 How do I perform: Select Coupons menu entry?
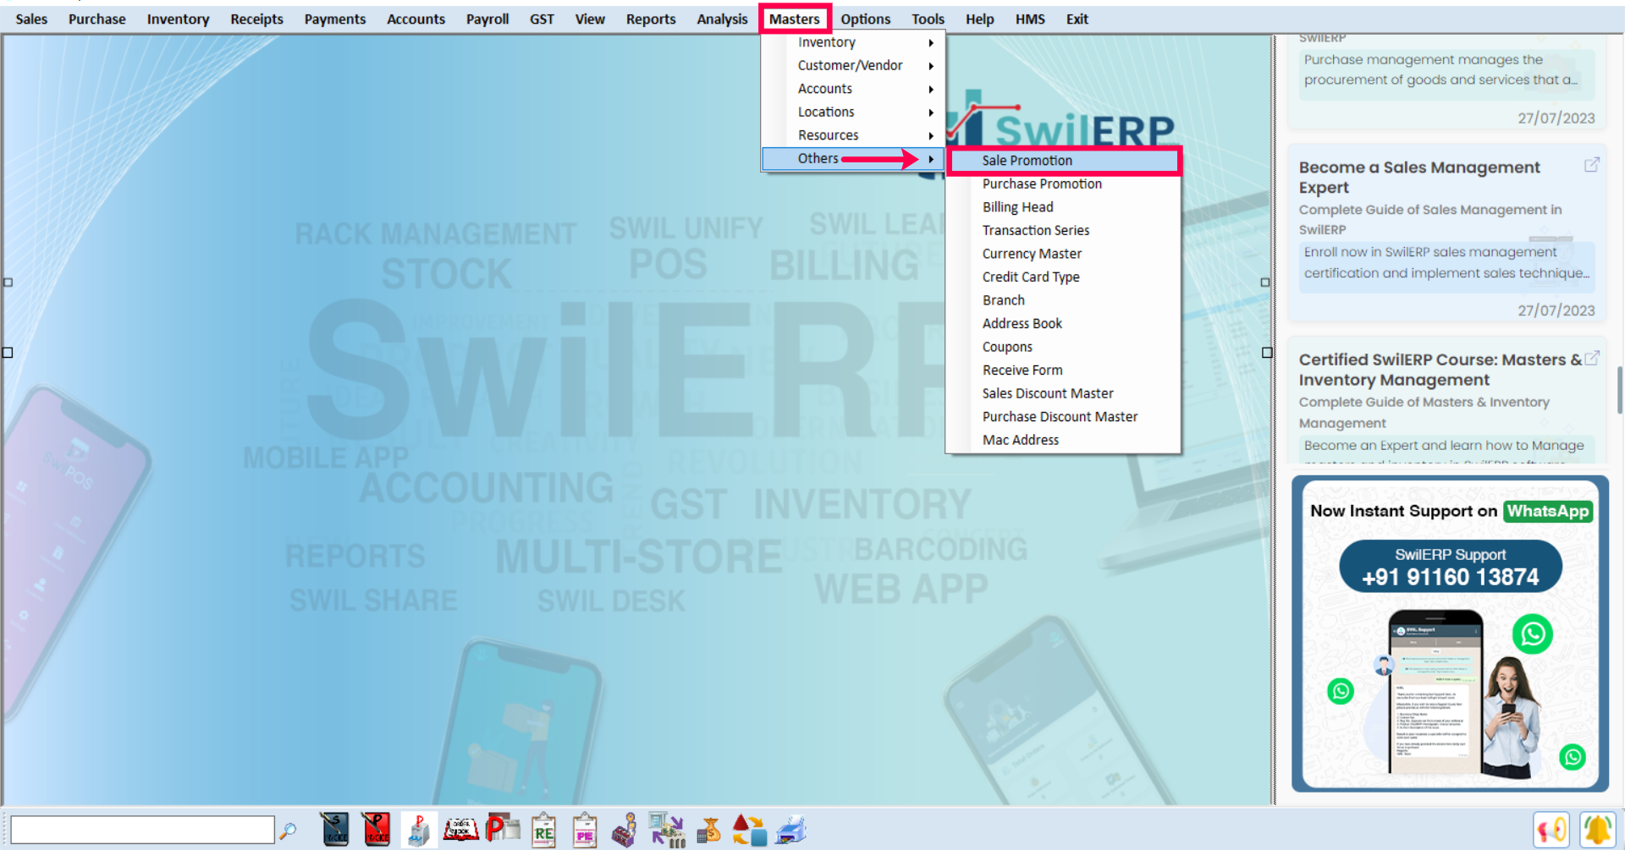(x=1064, y=347)
